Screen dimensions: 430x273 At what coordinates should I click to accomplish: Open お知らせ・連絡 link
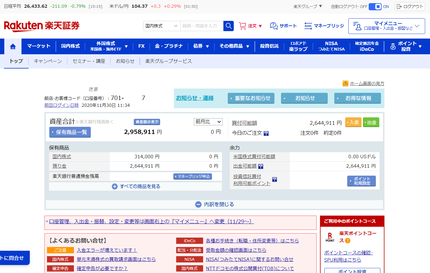[x=195, y=98]
